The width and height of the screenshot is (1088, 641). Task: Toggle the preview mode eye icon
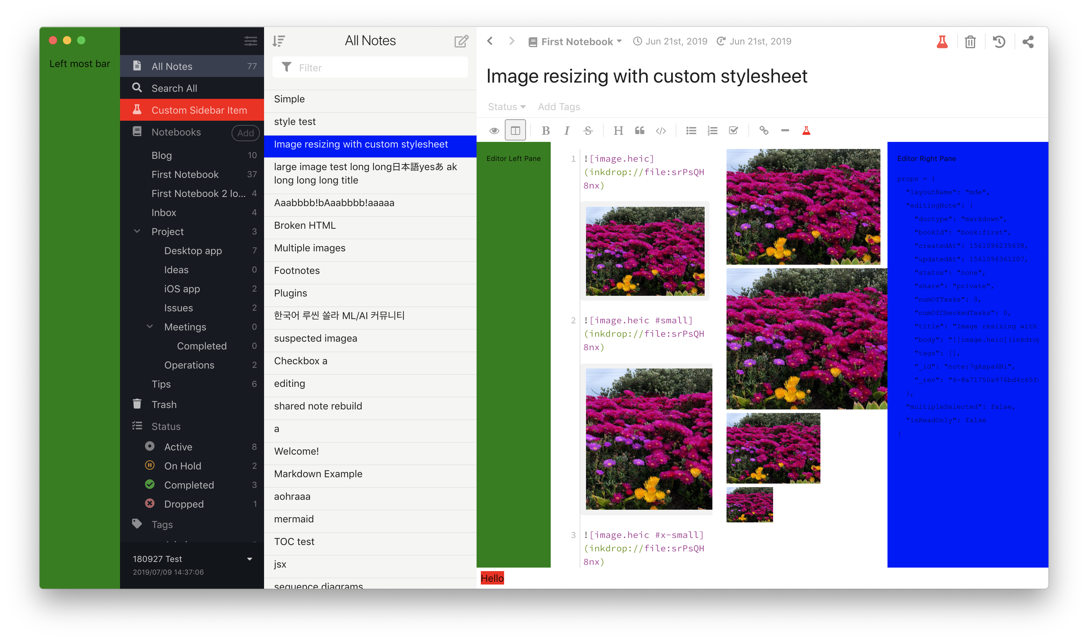click(x=494, y=131)
